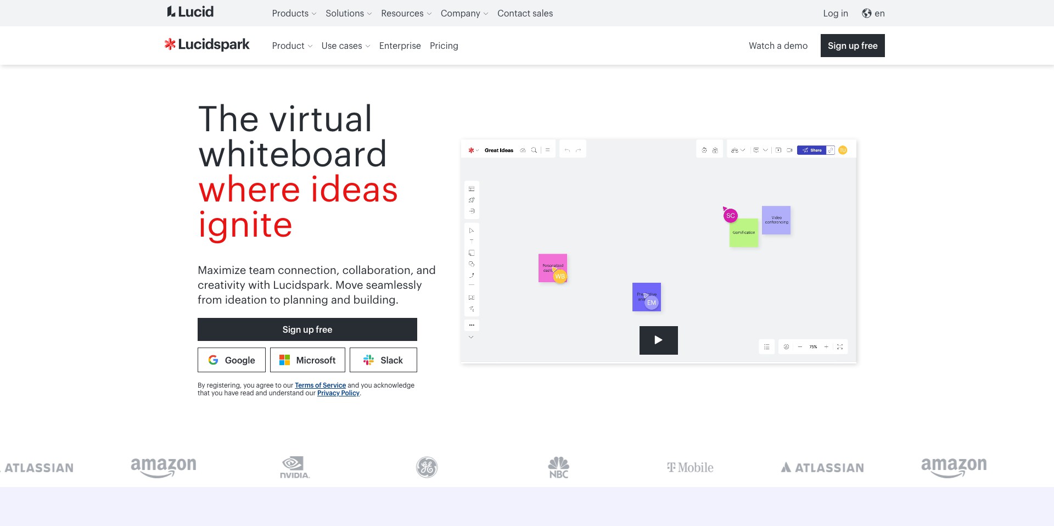Click the Log in link

click(x=835, y=13)
